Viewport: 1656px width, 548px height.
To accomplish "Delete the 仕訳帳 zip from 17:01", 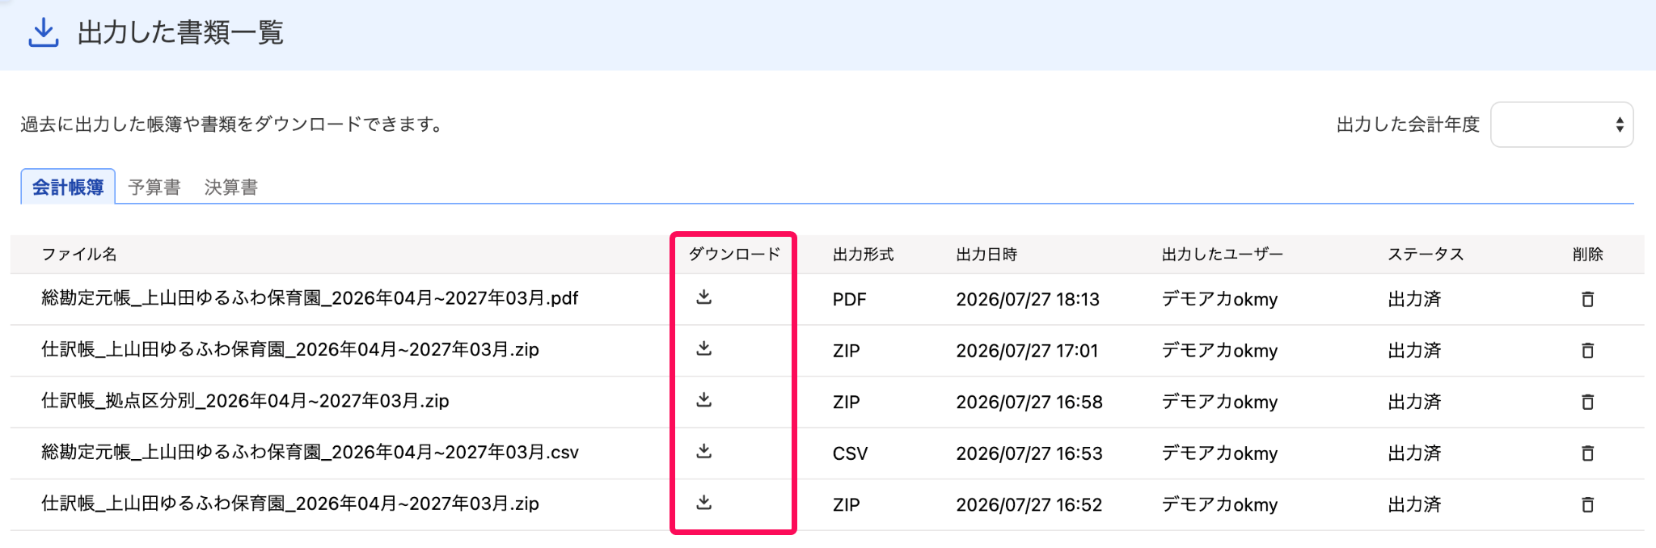I will 1587,350.
